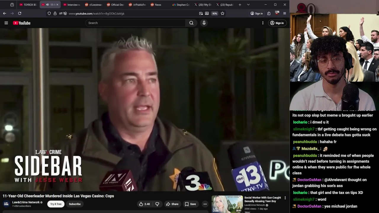Open more actions ellipsis under the video

pos(205,204)
